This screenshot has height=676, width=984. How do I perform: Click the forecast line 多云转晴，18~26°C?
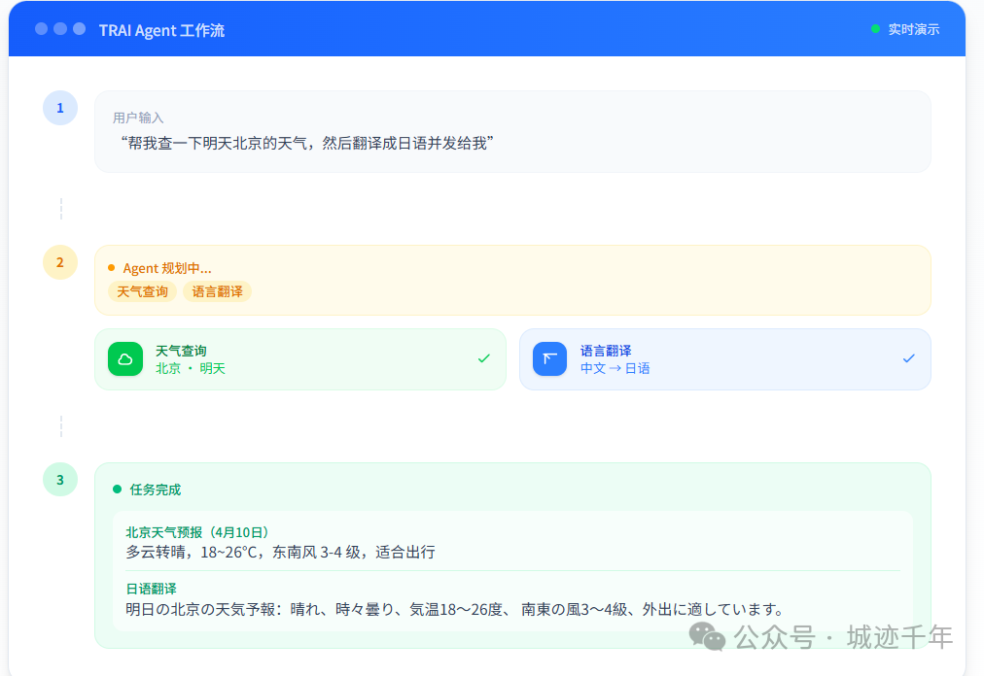[x=280, y=553]
